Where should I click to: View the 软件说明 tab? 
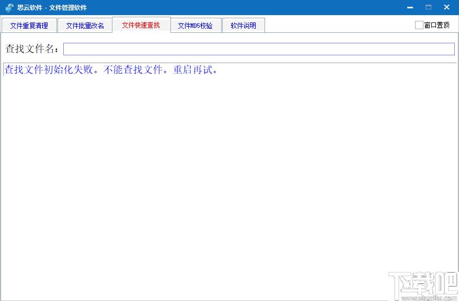coord(244,26)
